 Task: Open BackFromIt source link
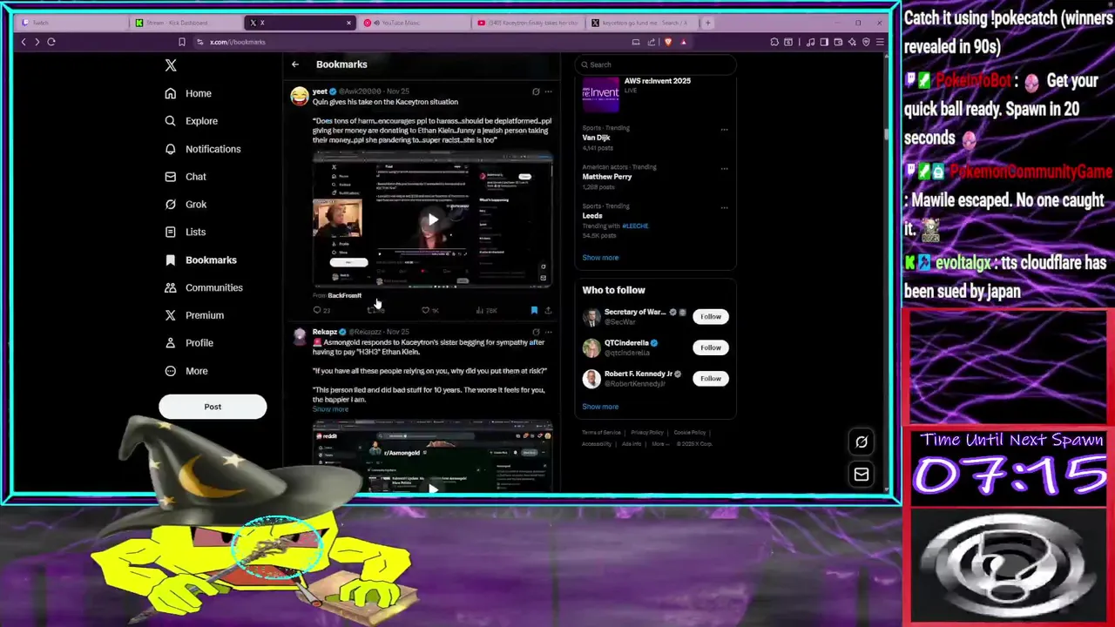pos(344,295)
